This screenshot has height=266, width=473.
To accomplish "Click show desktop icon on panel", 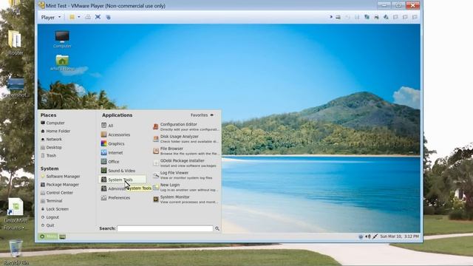I will (x=62, y=236).
